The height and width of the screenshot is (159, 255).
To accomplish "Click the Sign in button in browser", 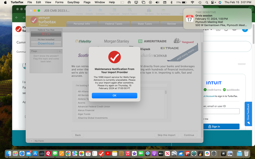I will (x=221, y=127).
